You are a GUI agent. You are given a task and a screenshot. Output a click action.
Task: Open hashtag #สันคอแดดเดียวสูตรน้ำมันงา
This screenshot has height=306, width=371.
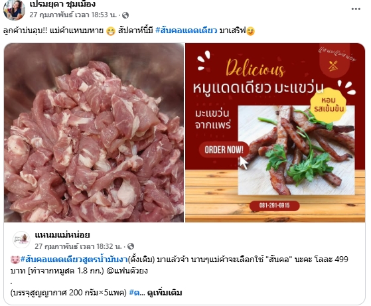(x=74, y=260)
